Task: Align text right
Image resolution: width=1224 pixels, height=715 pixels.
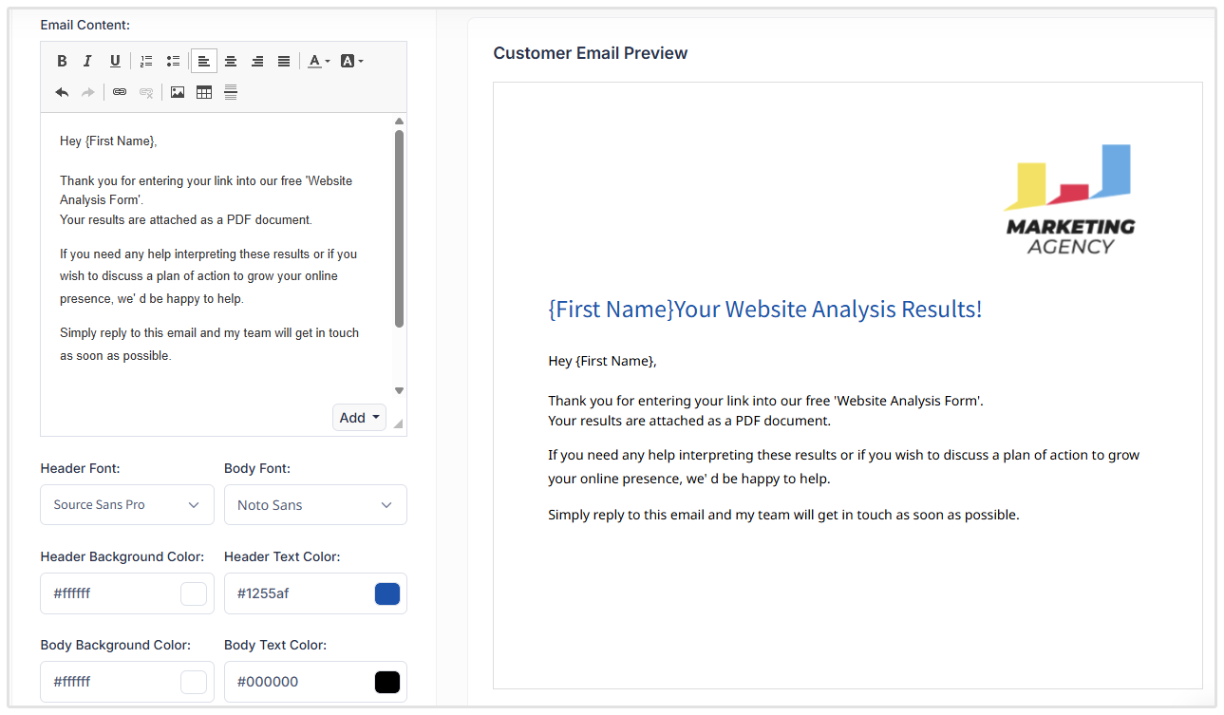Action: (257, 61)
